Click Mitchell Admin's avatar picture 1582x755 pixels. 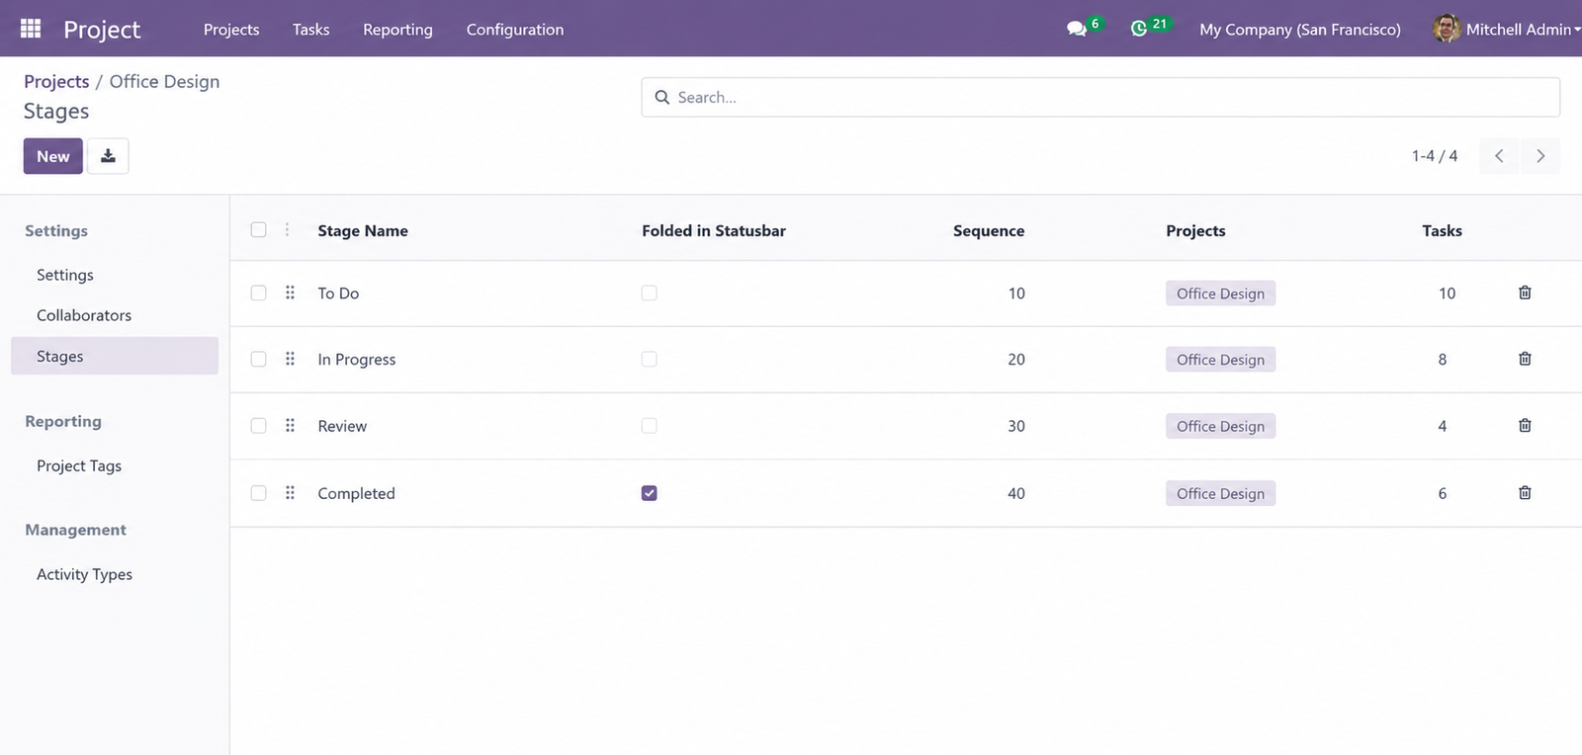tap(1447, 29)
